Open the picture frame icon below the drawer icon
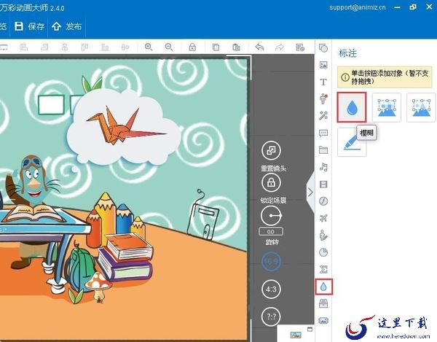 pos(323,321)
